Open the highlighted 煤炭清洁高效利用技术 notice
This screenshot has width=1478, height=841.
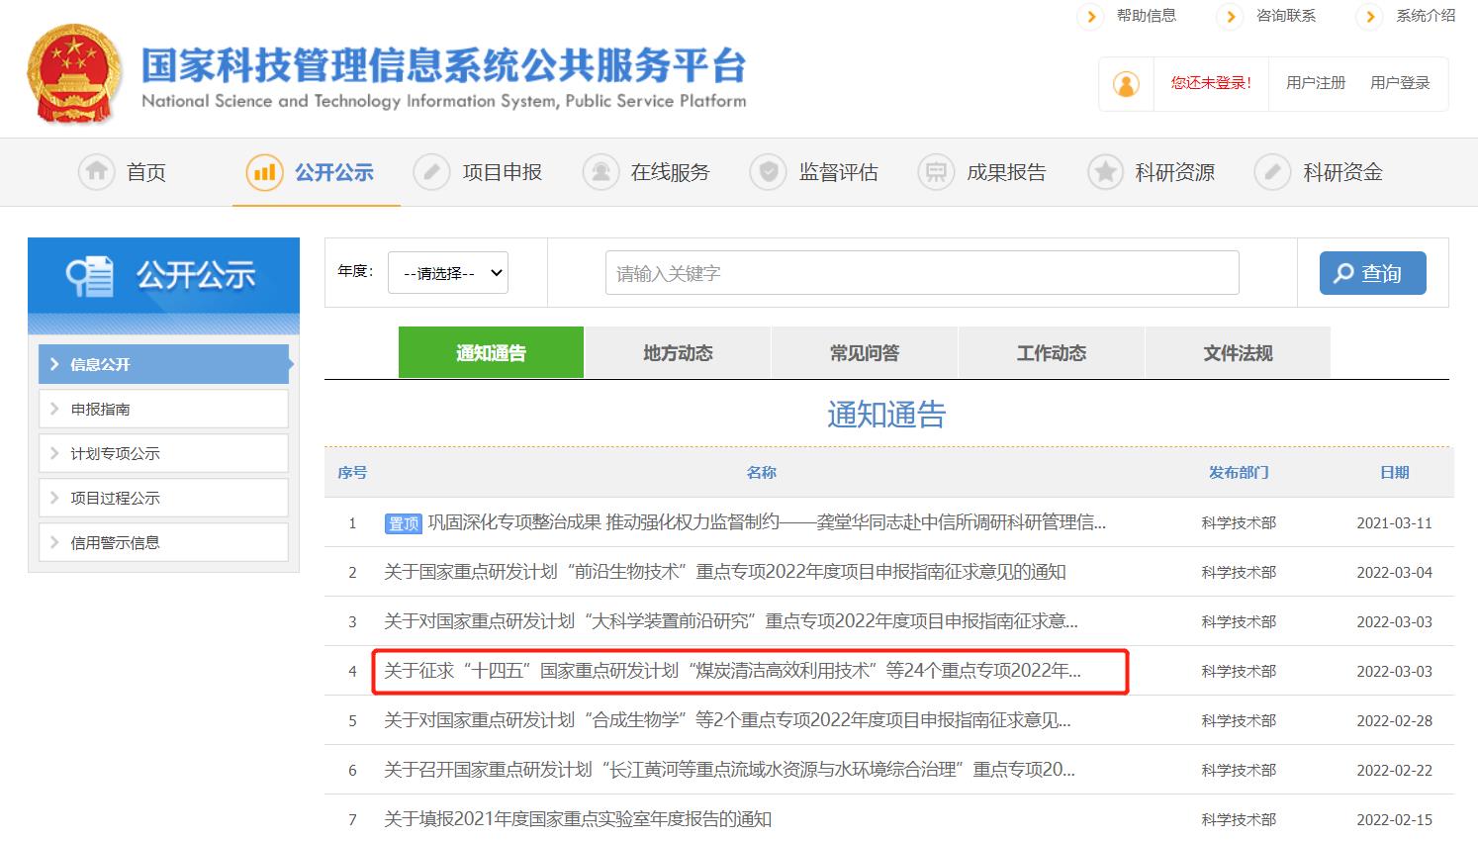pyautogui.click(x=748, y=671)
